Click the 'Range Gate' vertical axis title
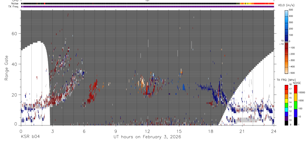The height and width of the screenshot is (142, 308). [7, 68]
